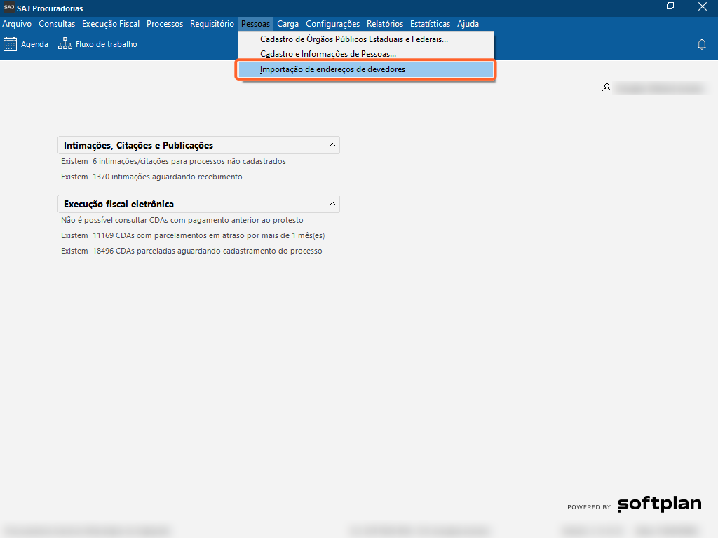Open the Processos menu
The image size is (718, 538).
pyautogui.click(x=165, y=24)
